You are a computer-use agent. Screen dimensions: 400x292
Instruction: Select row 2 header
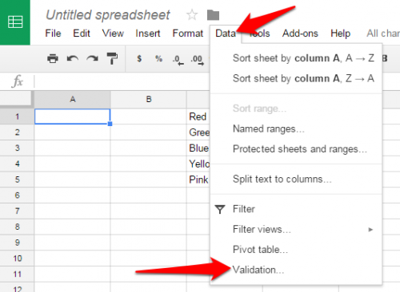(x=17, y=132)
